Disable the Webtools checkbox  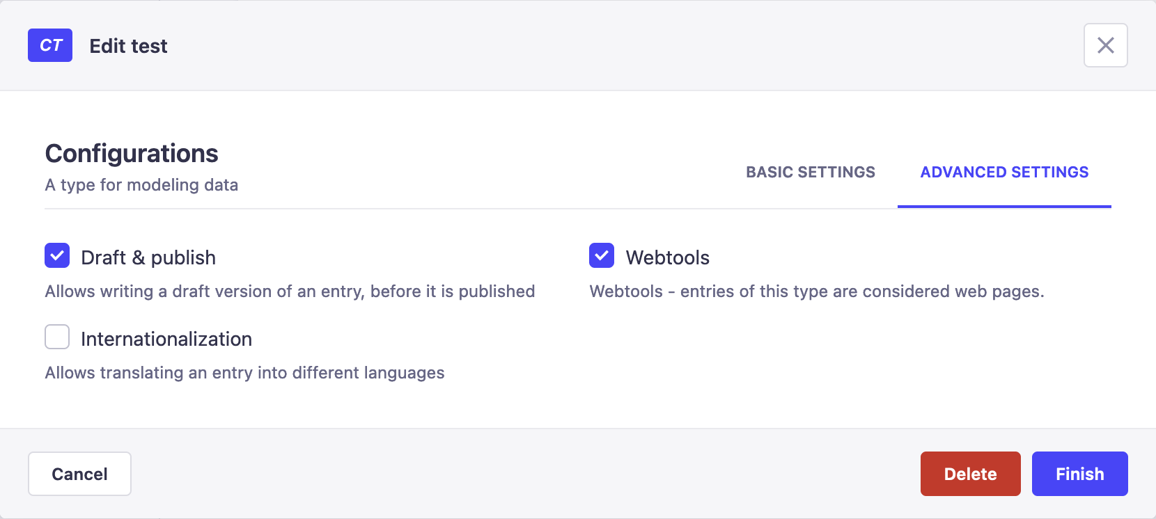pyautogui.click(x=602, y=255)
